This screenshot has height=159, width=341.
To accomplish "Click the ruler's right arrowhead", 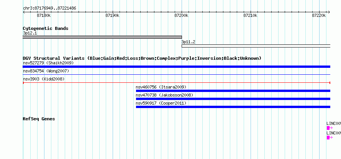I will pos(329,12).
